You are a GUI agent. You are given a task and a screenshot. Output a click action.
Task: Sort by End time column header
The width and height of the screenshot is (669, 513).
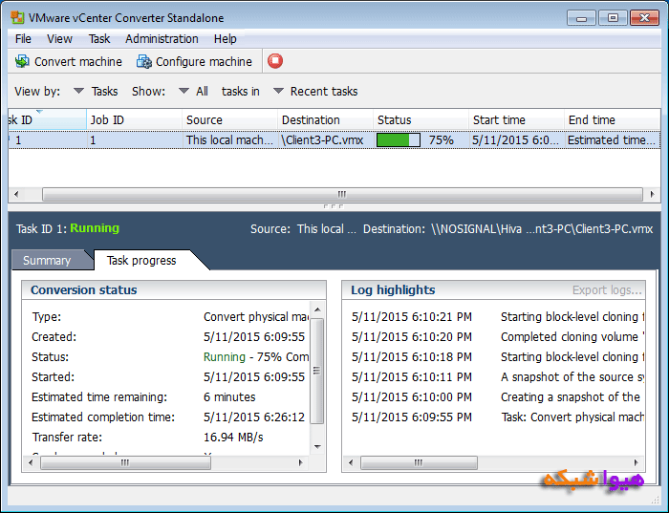pyautogui.click(x=613, y=119)
